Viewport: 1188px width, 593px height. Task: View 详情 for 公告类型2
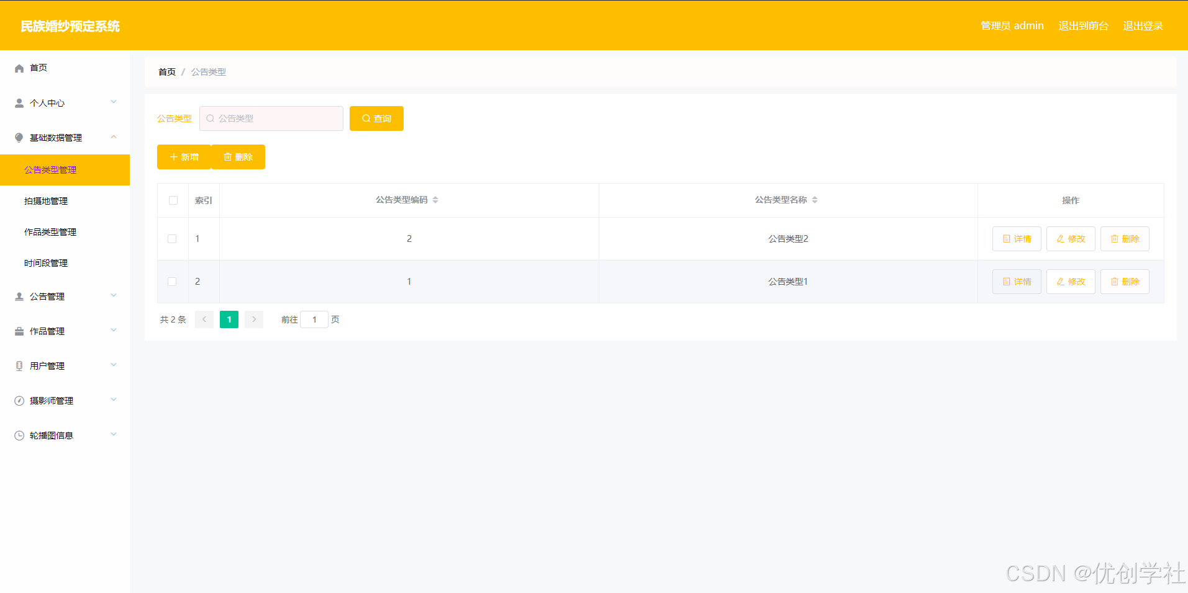click(1017, 239)
